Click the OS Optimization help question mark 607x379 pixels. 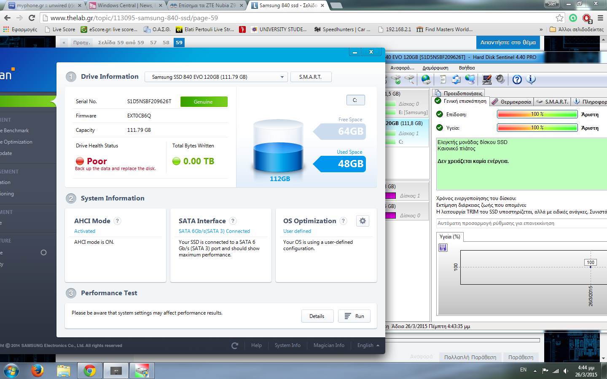point(343,221)
